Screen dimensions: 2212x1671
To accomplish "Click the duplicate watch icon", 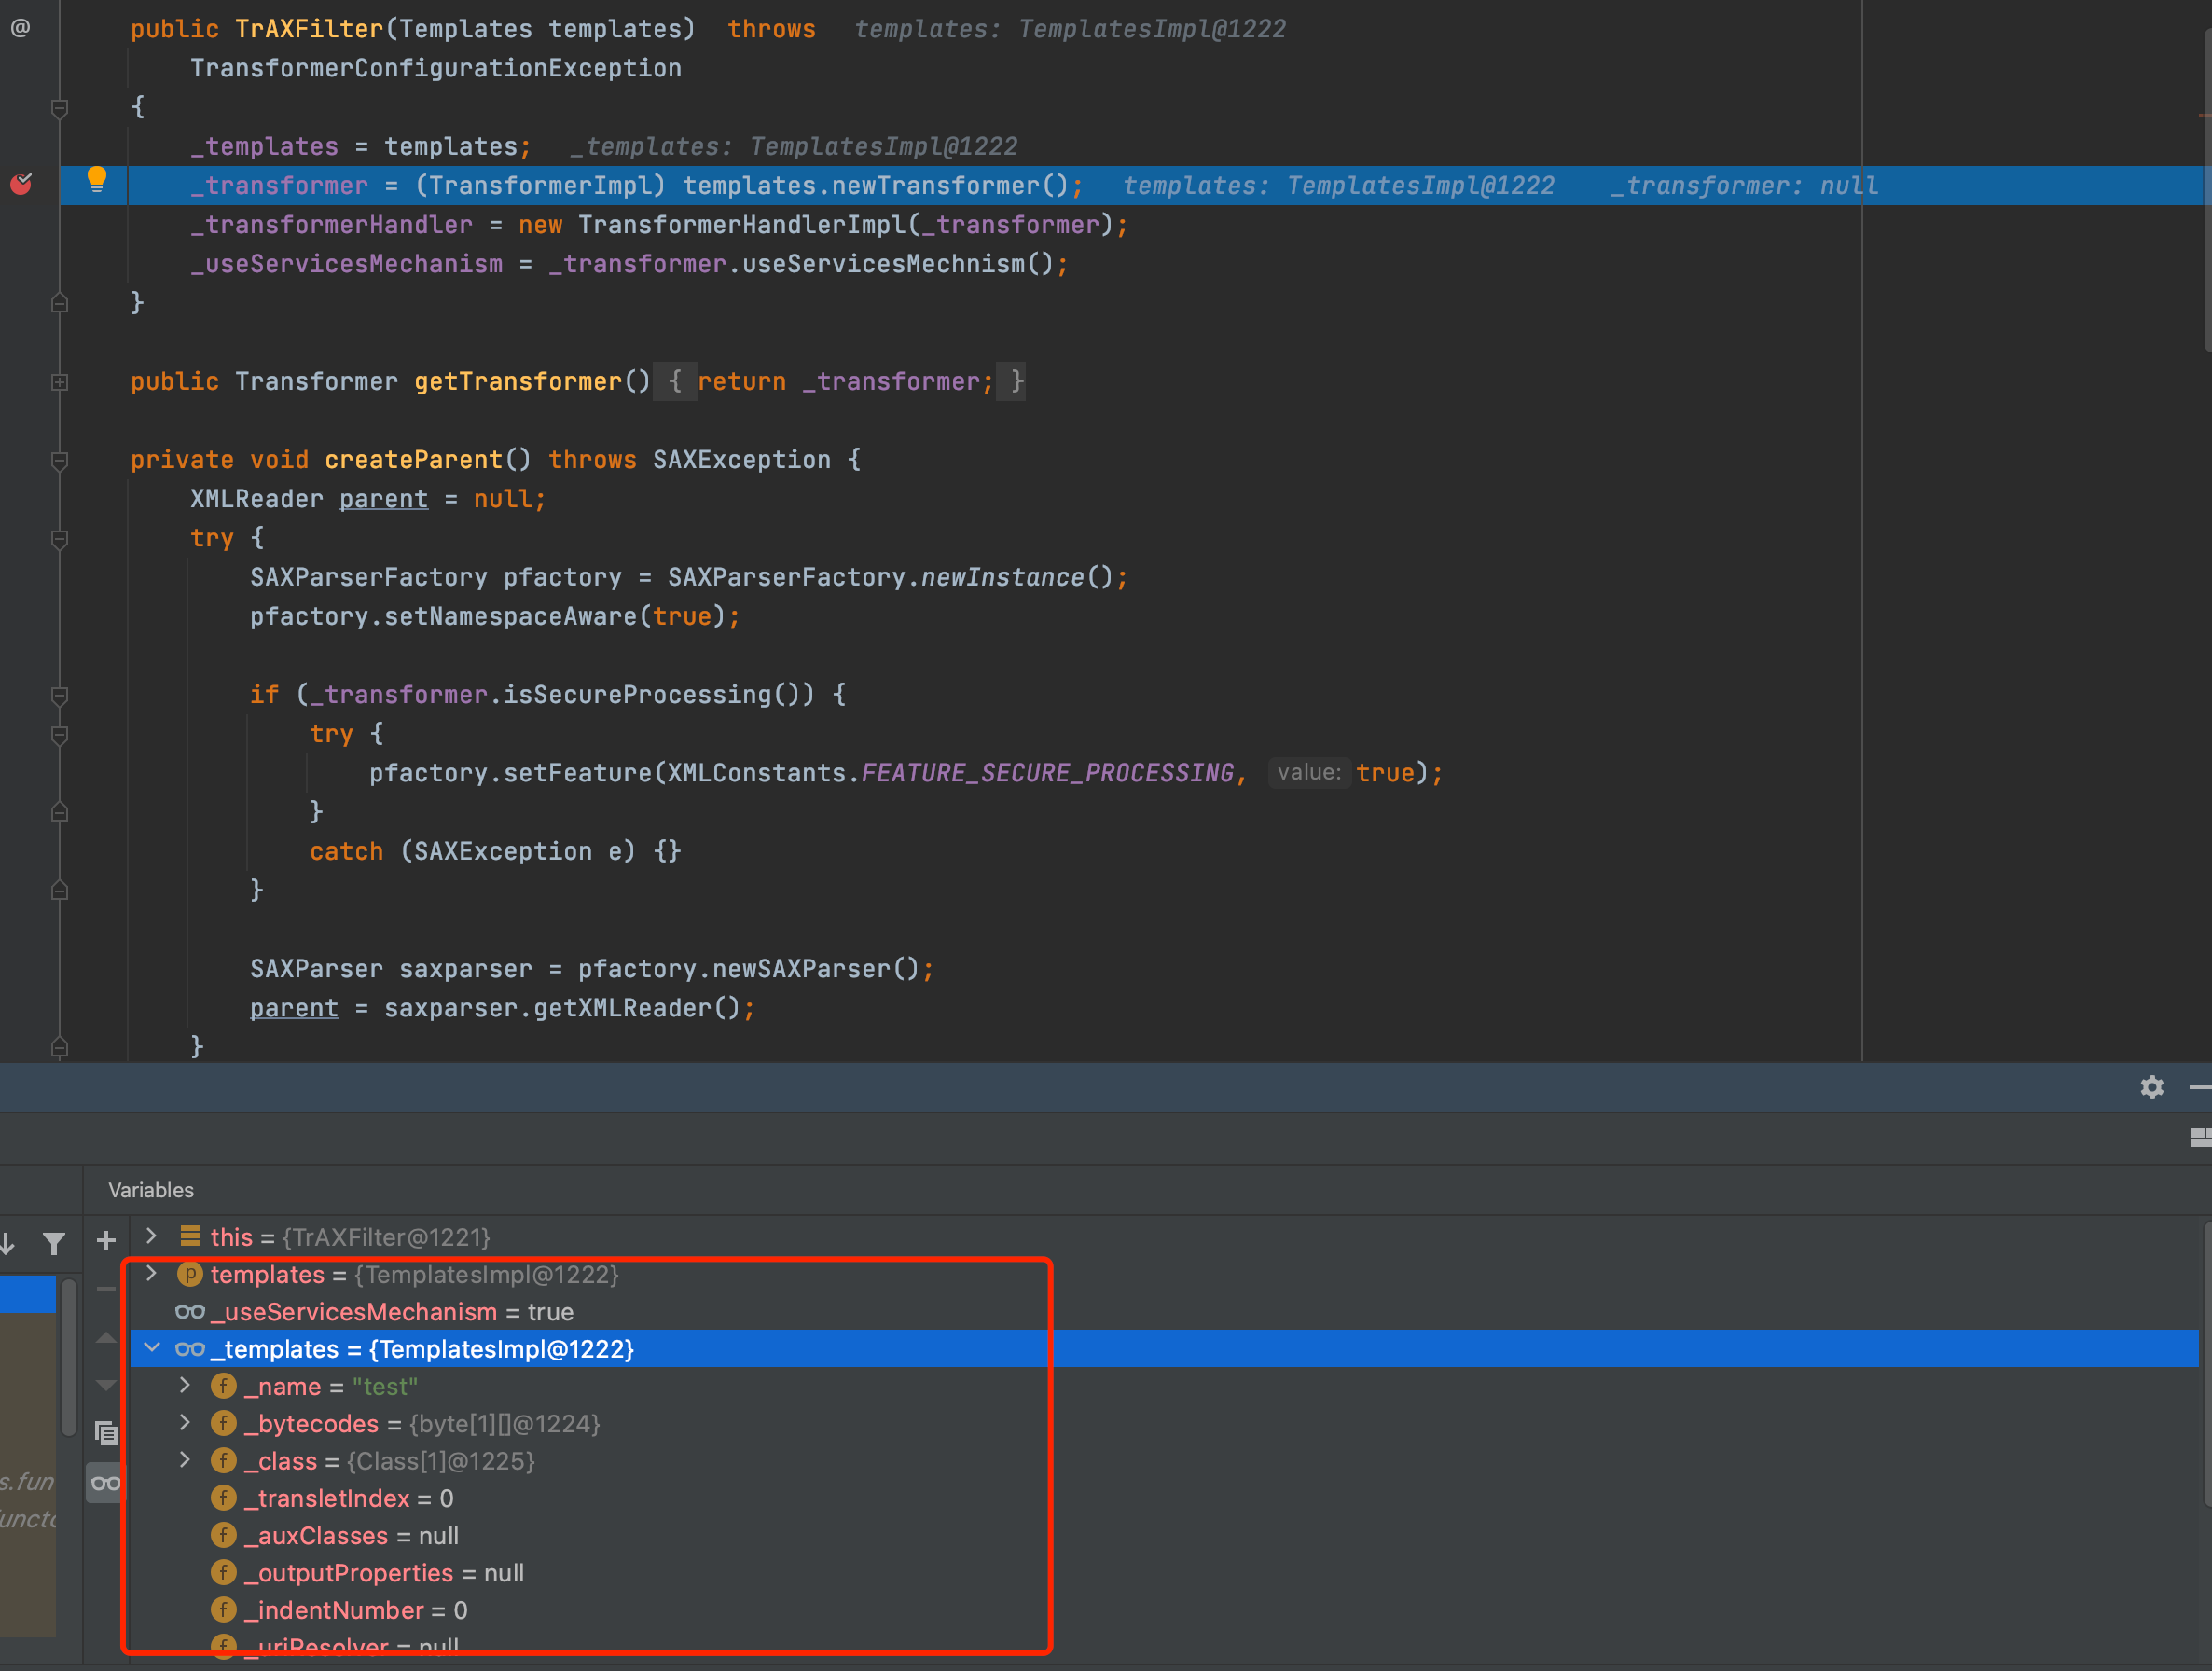I will click(x=106, y=1434).
